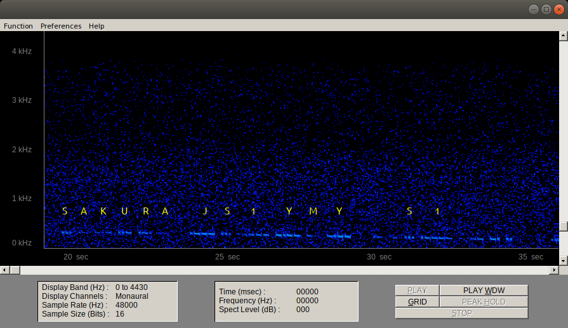Click the 1 kHz axis label
Screen dimensions: 568x328
pos(22,199)
